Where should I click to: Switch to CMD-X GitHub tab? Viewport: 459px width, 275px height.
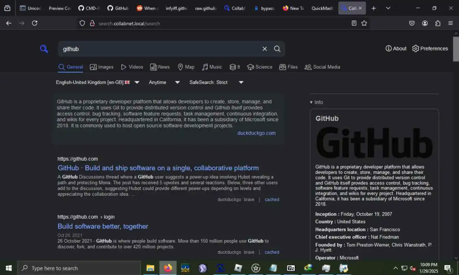88,8
